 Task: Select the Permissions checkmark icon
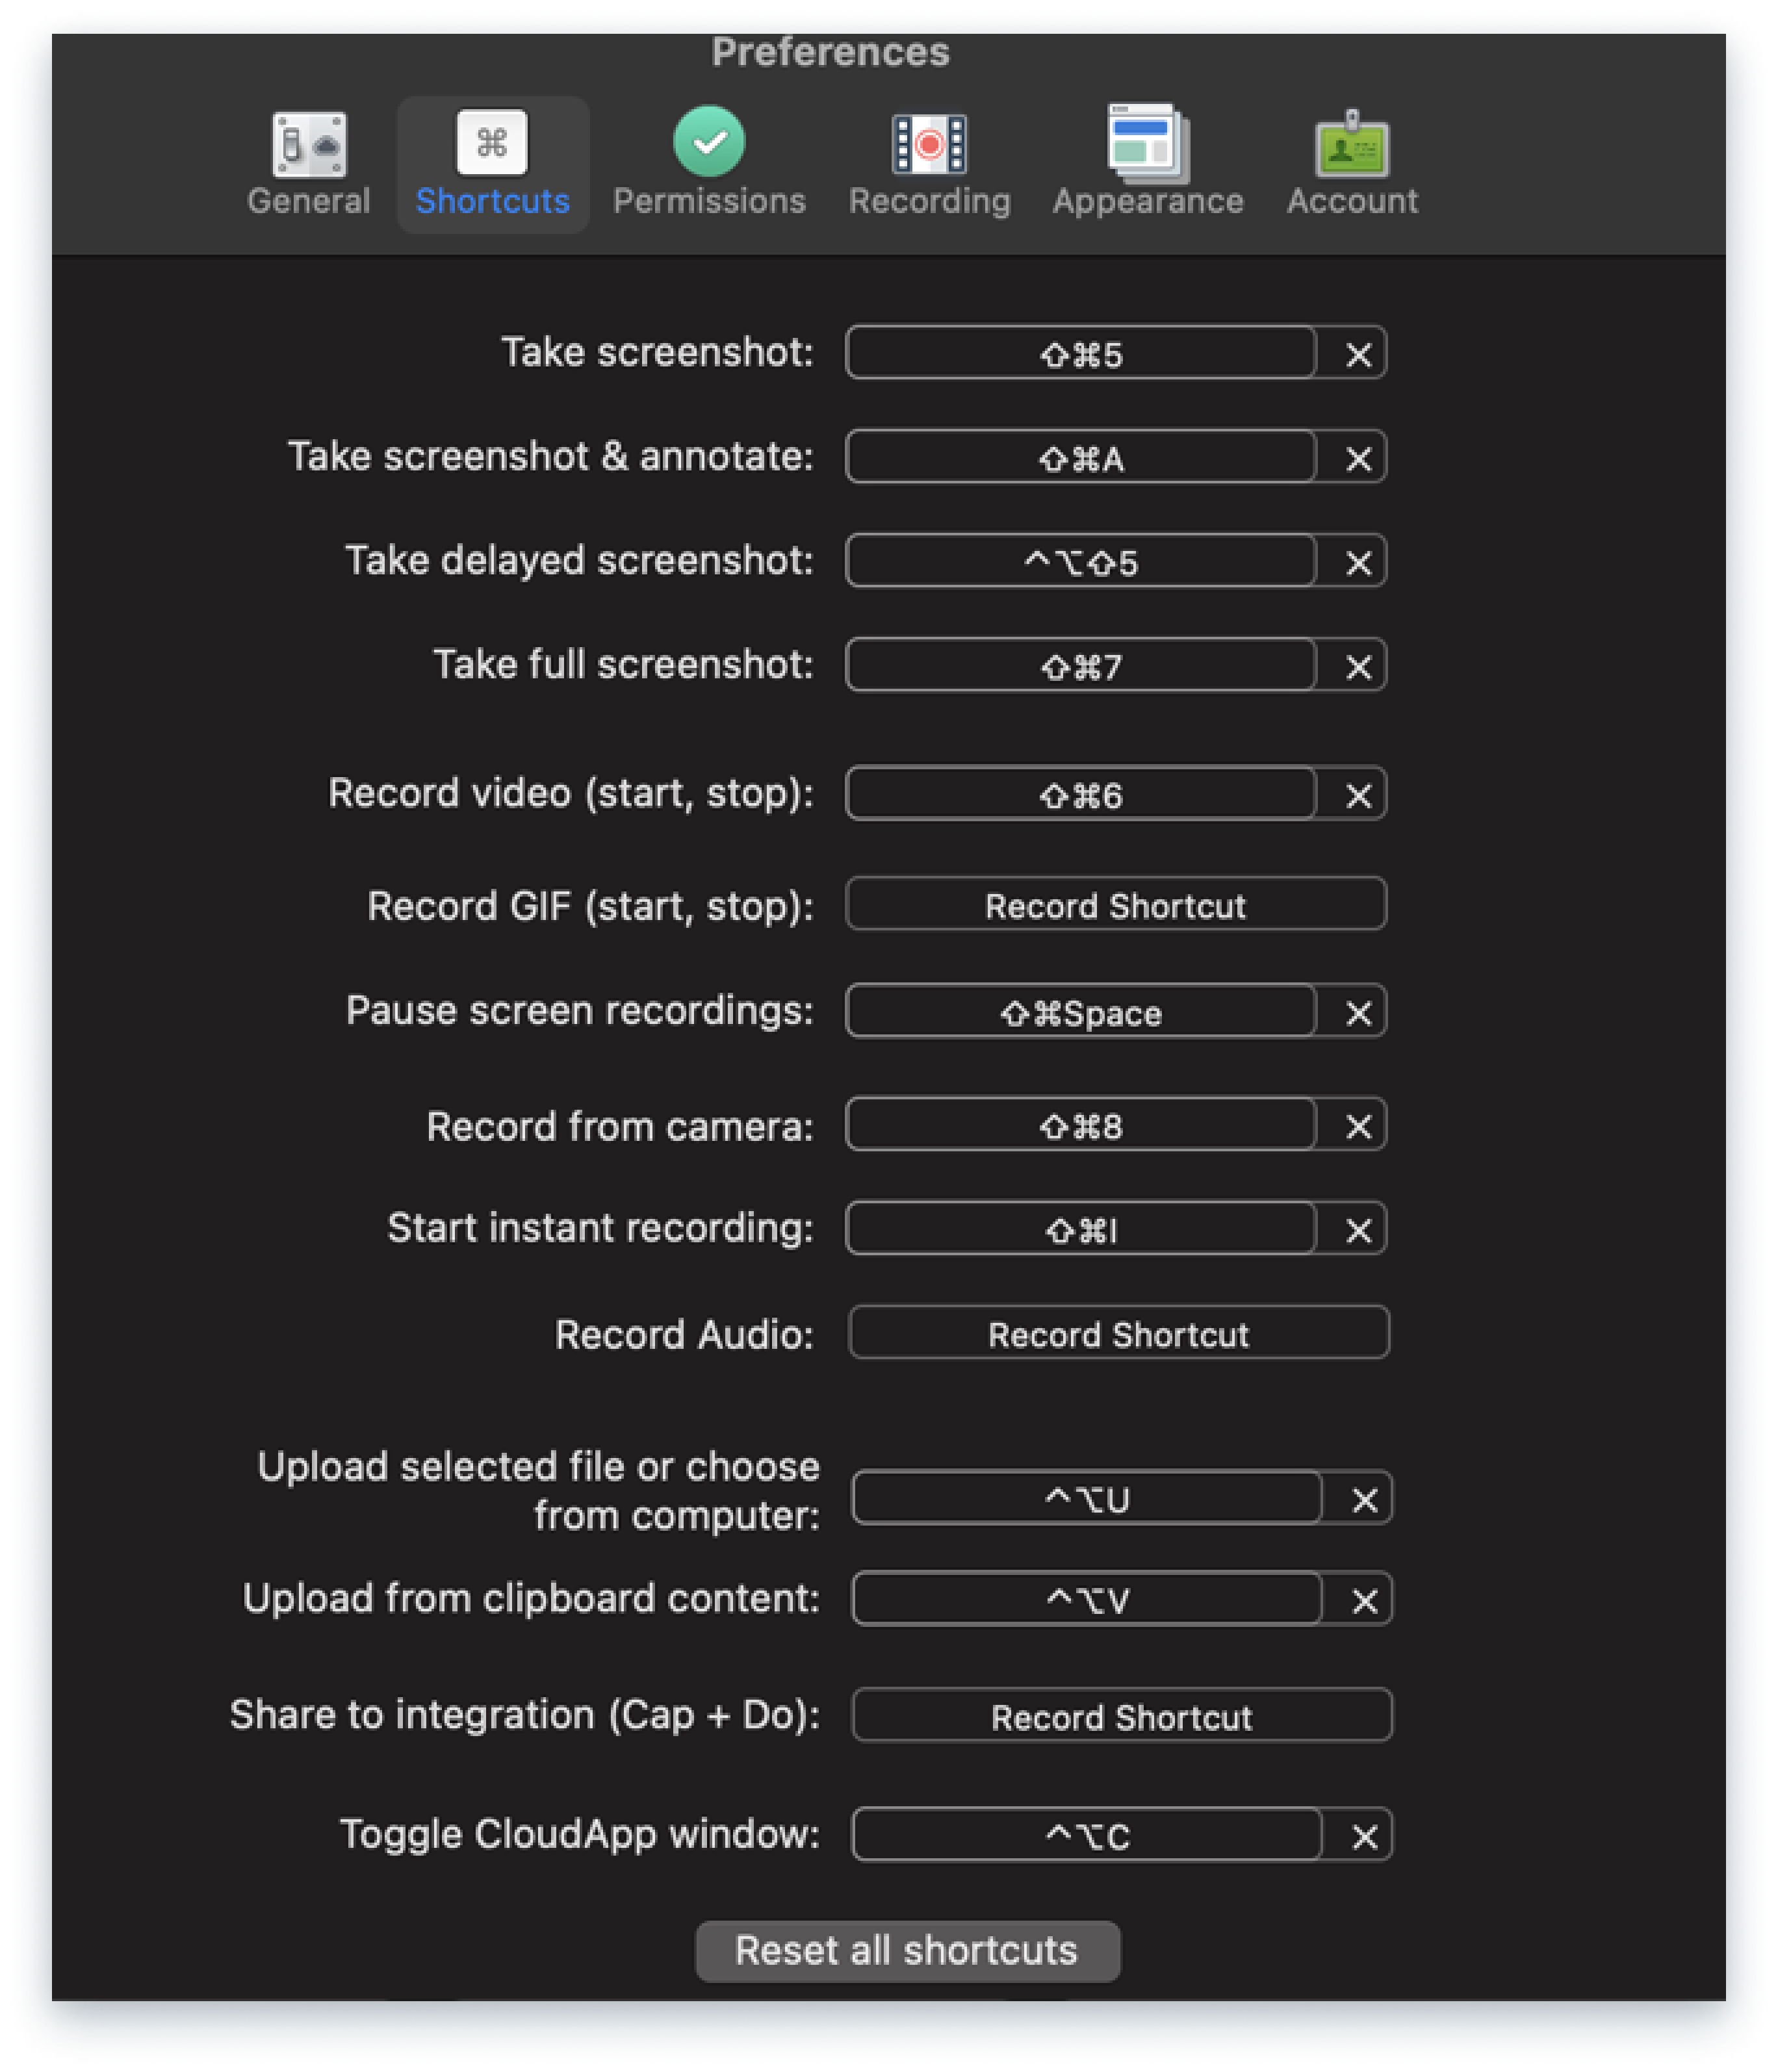(709, 142)
